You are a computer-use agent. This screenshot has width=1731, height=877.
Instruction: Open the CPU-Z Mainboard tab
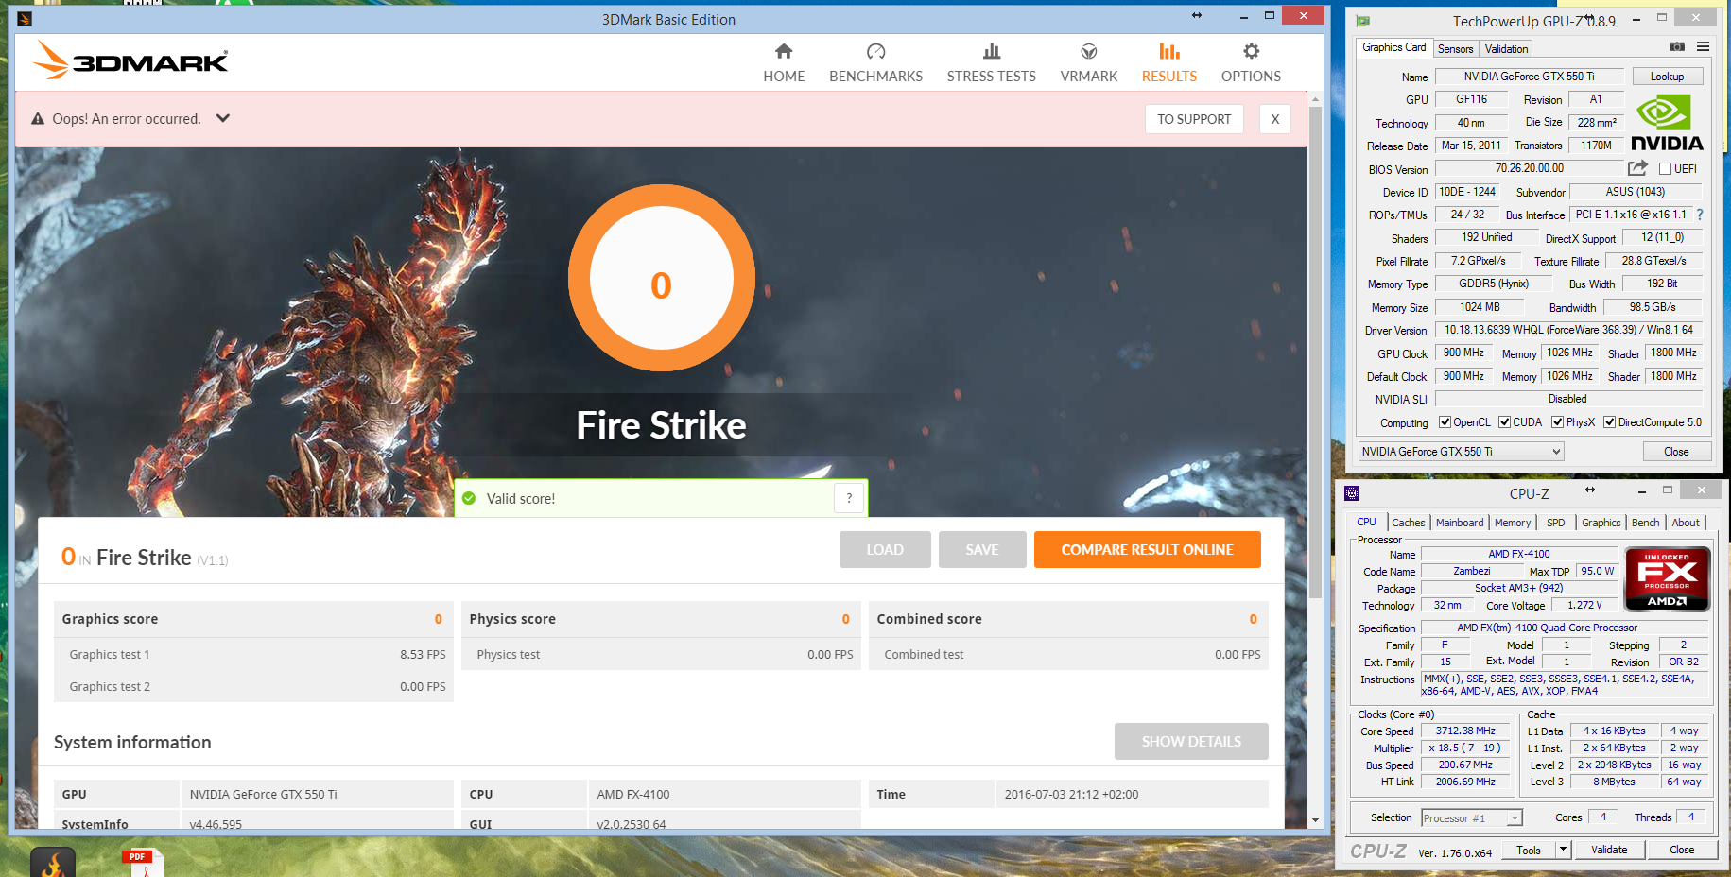pyautogui.click(x=1460, y=523)
